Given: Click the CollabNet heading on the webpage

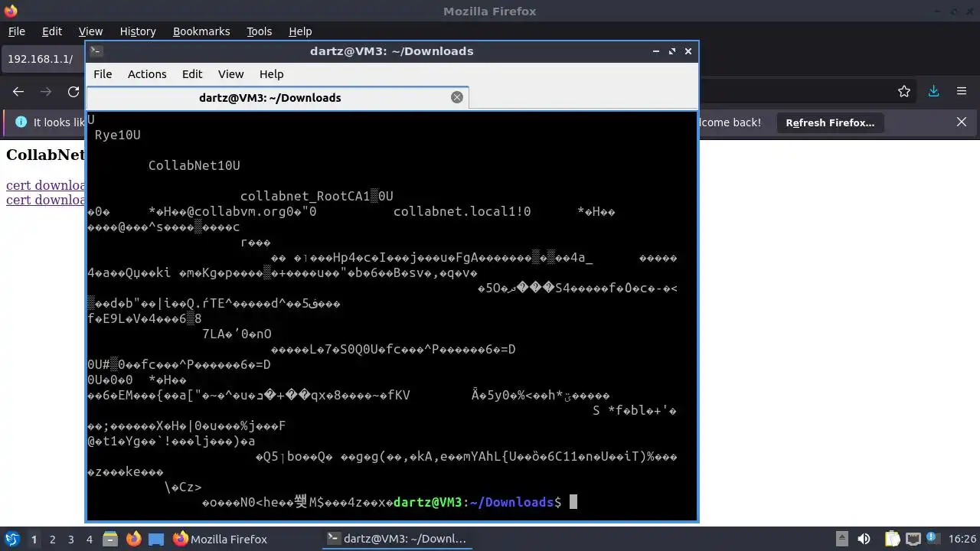Looking at the screenshot, I should 45,155.
